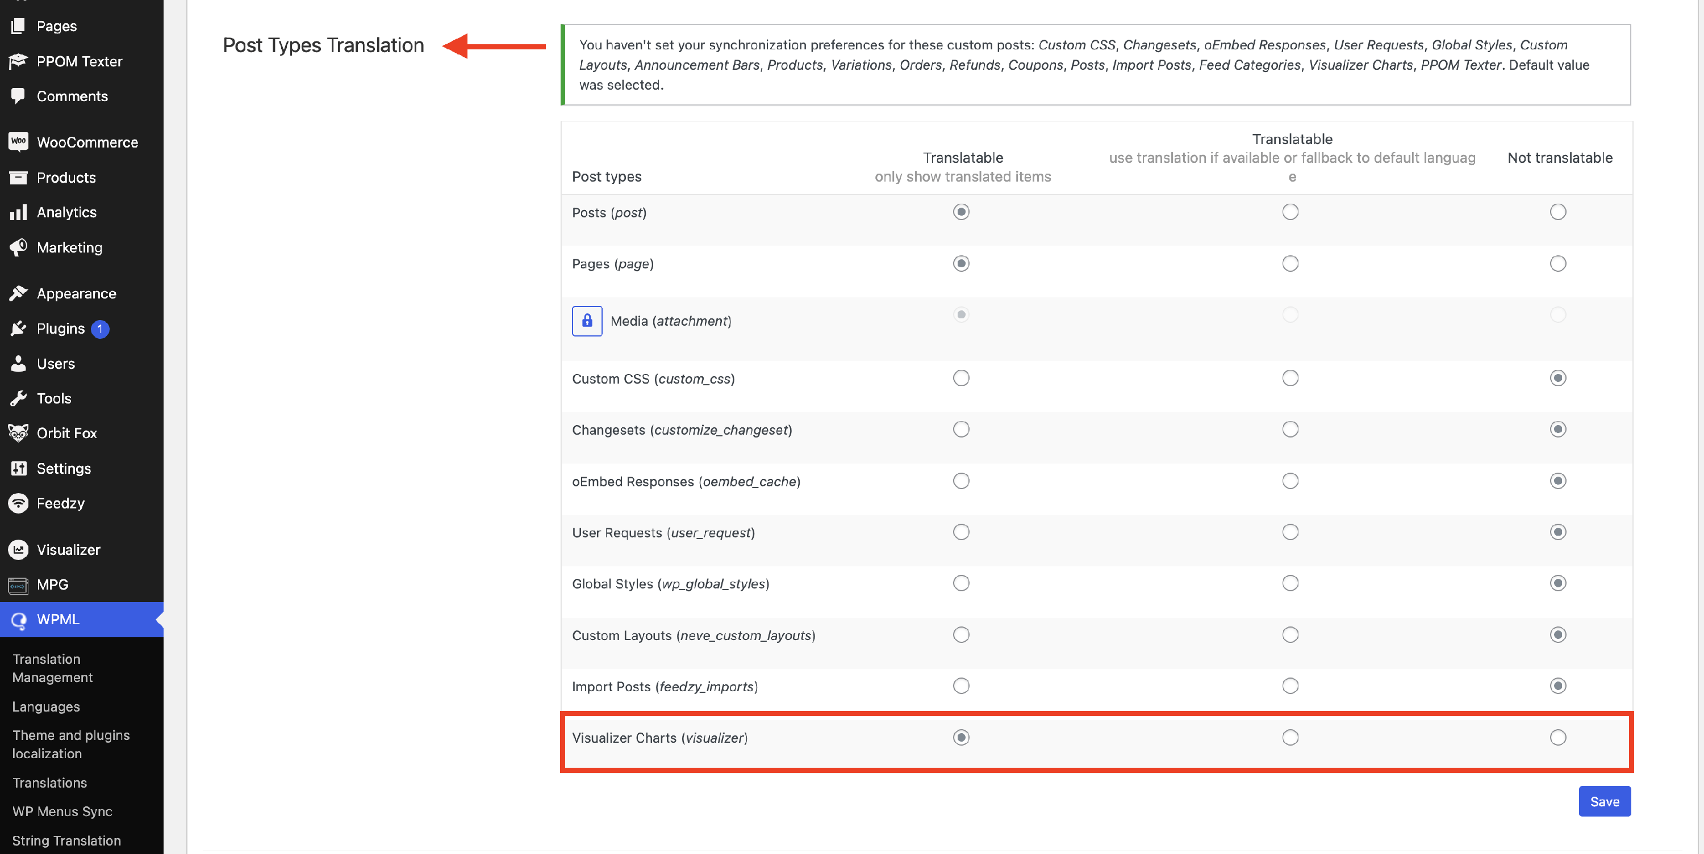Select fallback translation option for Pages
1704x854 pixels.
(1290, 264)
